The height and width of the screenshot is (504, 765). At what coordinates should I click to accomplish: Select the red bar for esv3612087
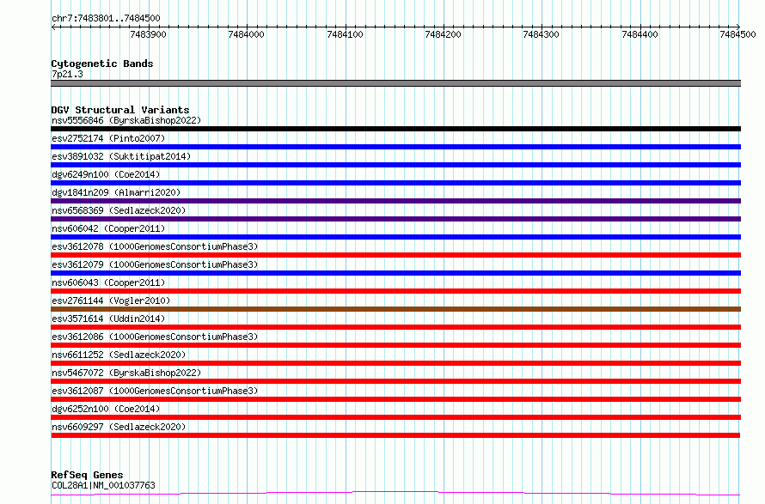coord(395,399)
